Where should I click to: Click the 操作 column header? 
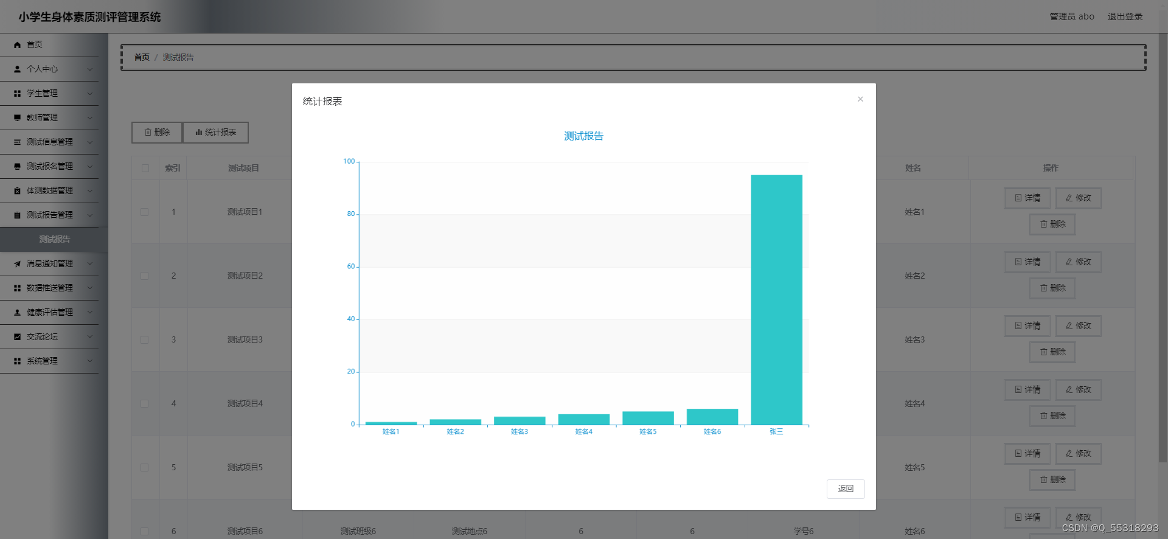(x=1051, y=168)
